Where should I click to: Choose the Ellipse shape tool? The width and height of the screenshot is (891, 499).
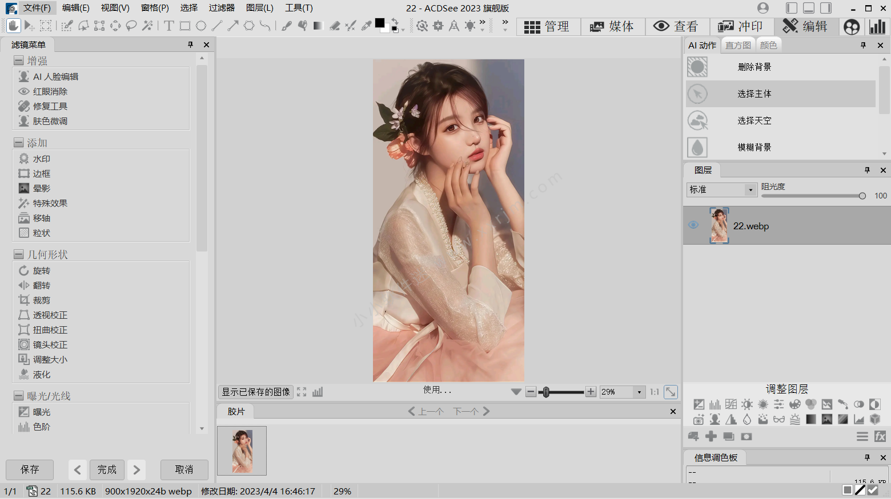201,26
